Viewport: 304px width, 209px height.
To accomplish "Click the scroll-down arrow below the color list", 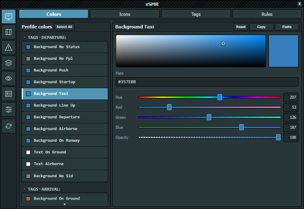I will coord(65,204).
